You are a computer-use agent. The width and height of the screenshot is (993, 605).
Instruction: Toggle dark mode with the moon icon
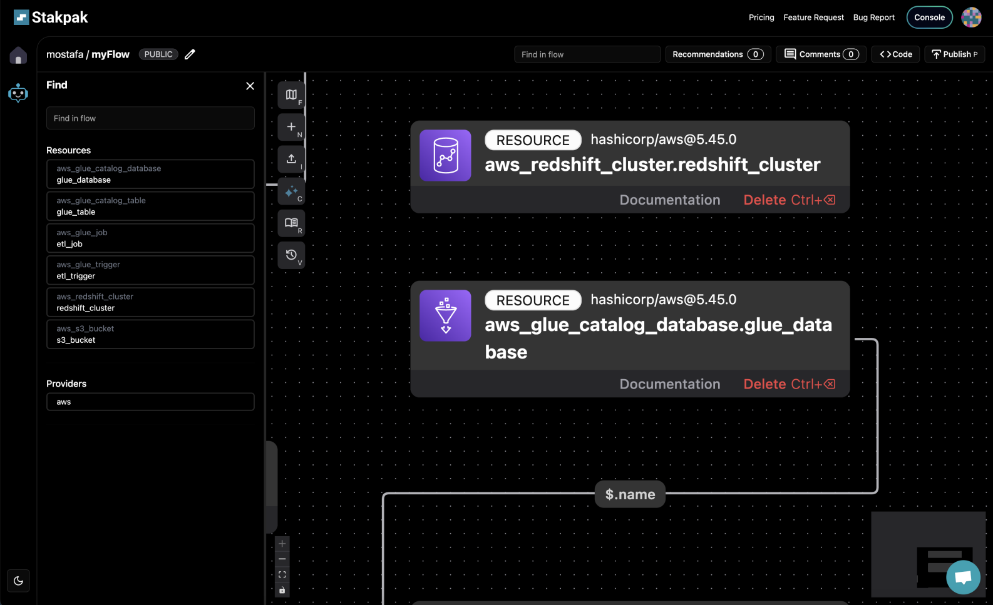pyautogui.click(x=18, y=581)
